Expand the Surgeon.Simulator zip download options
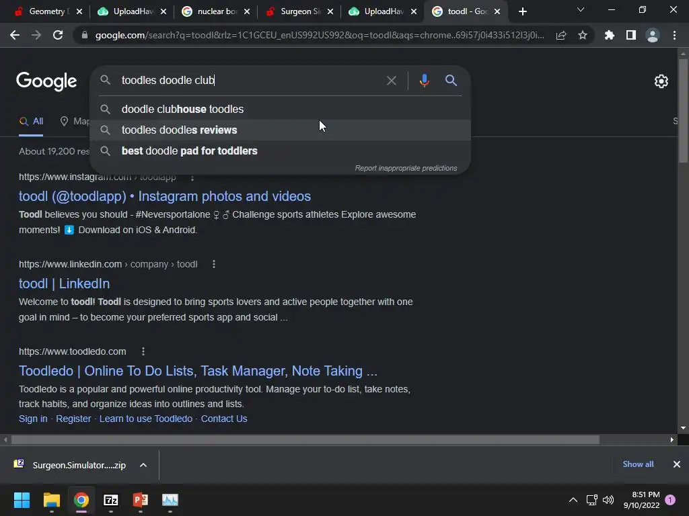Viewport: 689px width, 516px height. coord(143,465)
